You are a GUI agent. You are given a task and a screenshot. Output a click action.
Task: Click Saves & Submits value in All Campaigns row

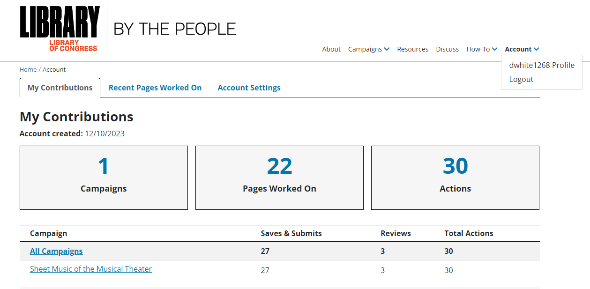click(265, 251)
